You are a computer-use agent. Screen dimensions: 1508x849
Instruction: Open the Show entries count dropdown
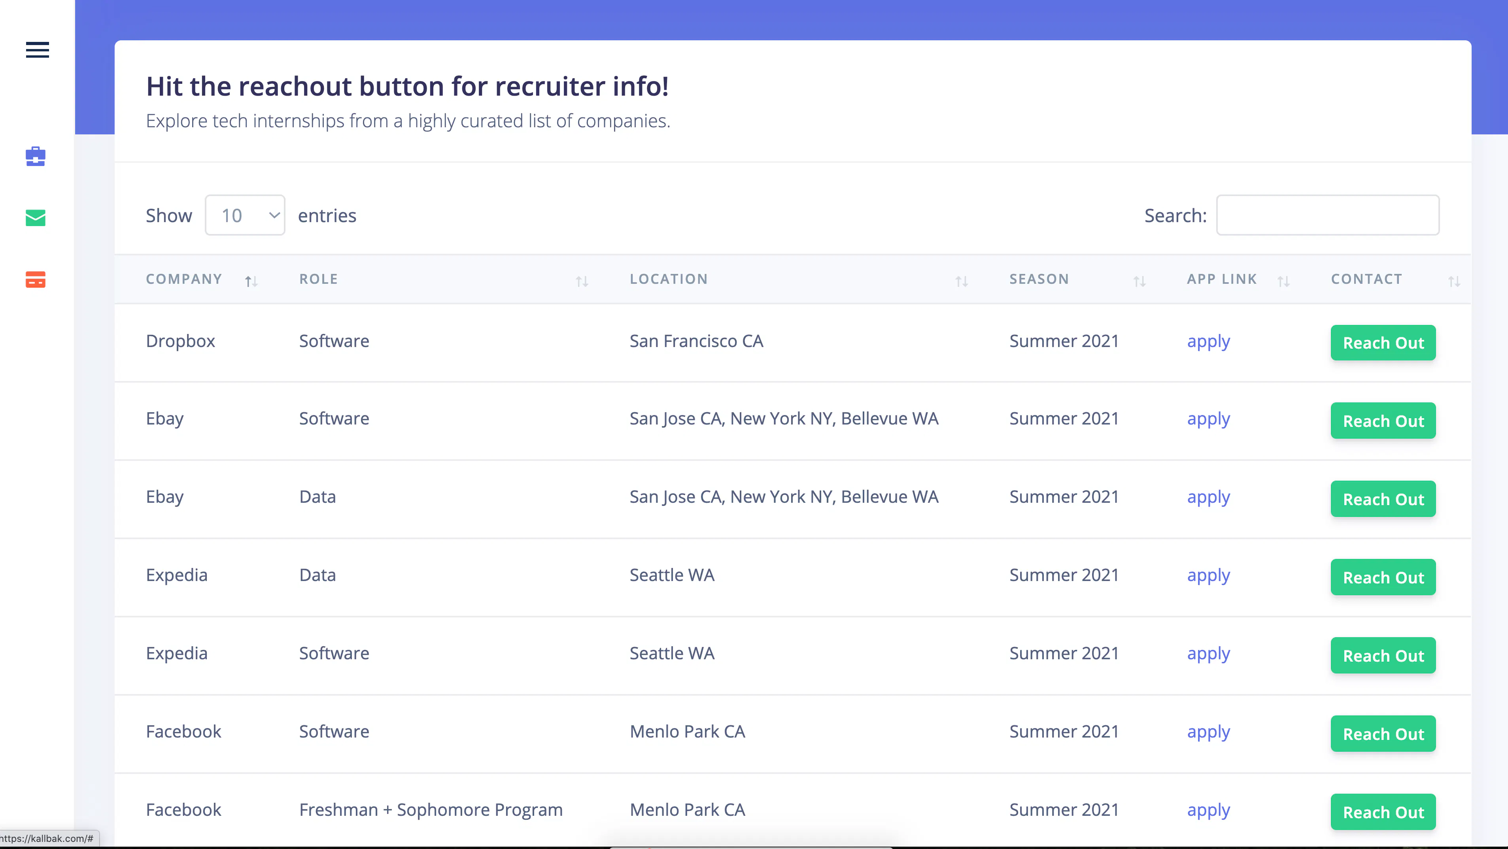[x=245, y=215]
